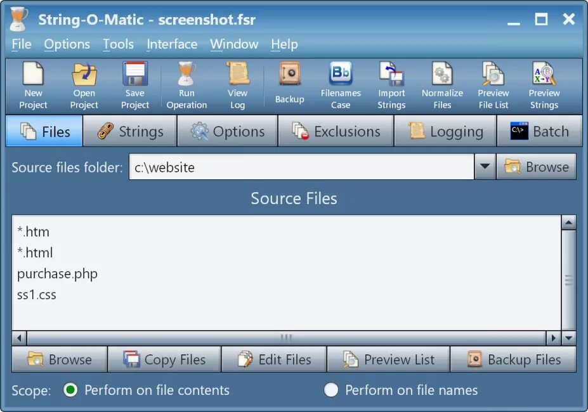Open the Window menu
The height and width of the screenshot is (412, 588).
(234, 44)
